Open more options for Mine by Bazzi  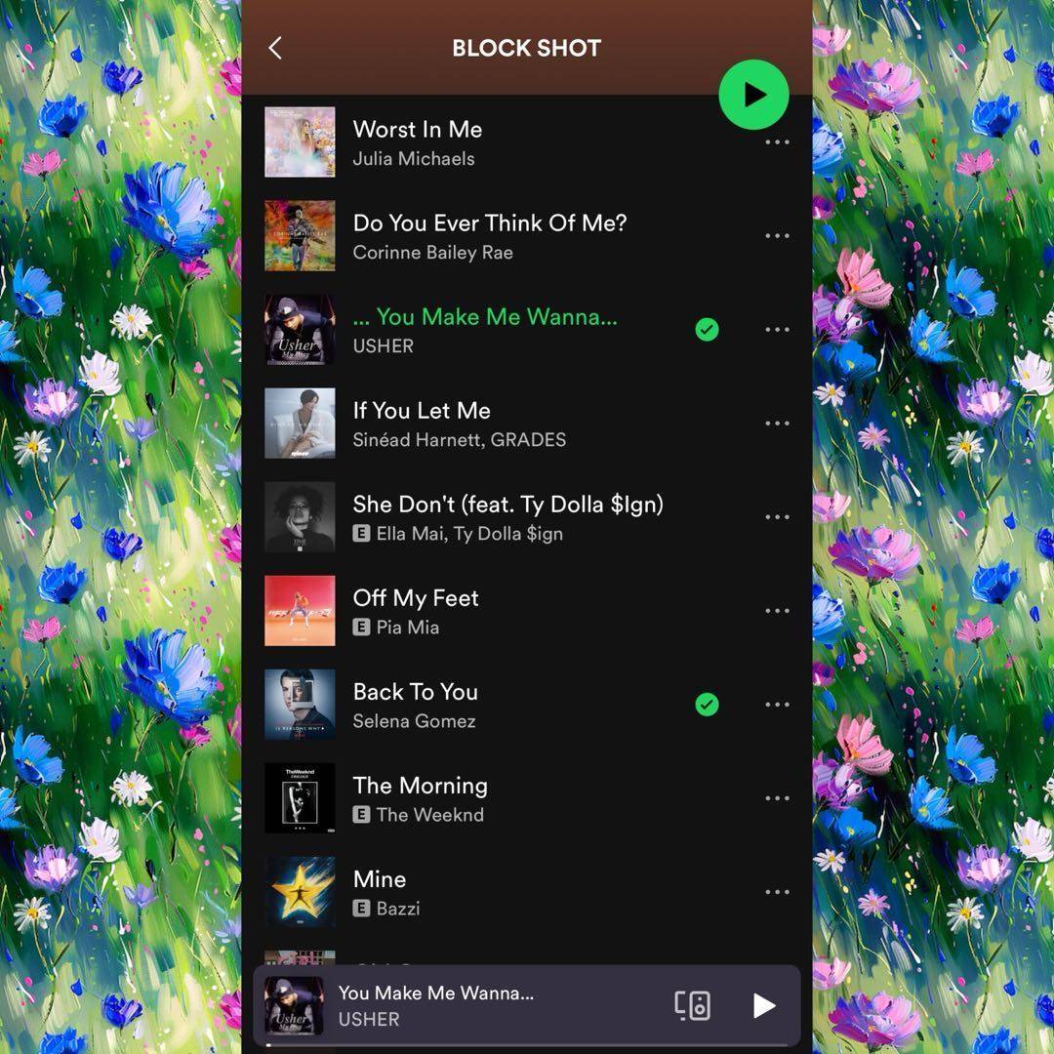pyautogui.click(x=777, y=892)
